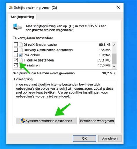
Task: Tick the Prullenbak checkbox
Action: (16, 55)
